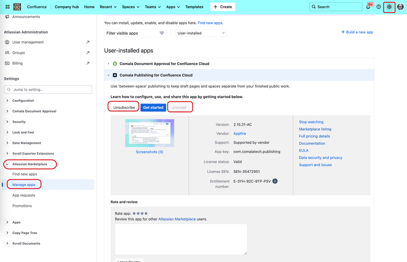Click the entitlement number info icon

tap(275, 181)
